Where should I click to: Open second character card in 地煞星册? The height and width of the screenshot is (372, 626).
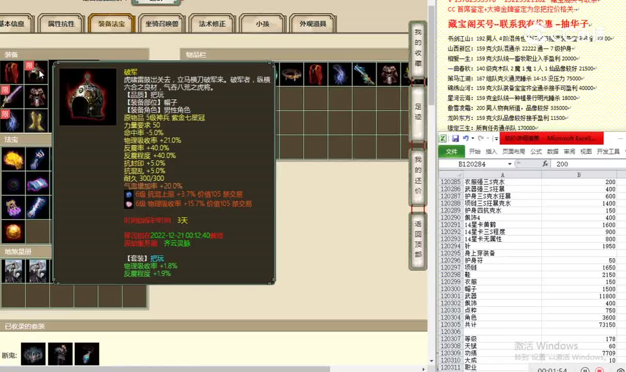click(38, 271)
